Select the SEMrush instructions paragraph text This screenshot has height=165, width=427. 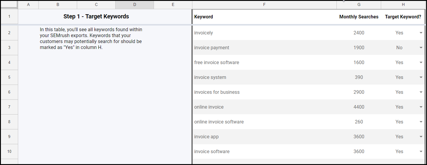[x=91, y=39]
